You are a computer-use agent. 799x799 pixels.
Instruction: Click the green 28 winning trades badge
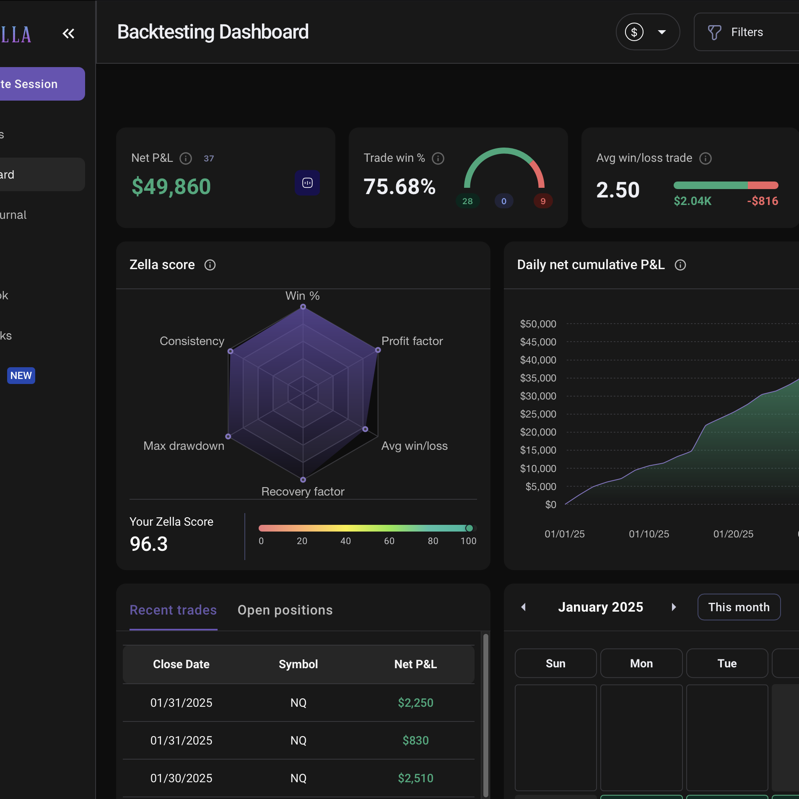pyautogui.click(x=467, y=201)
